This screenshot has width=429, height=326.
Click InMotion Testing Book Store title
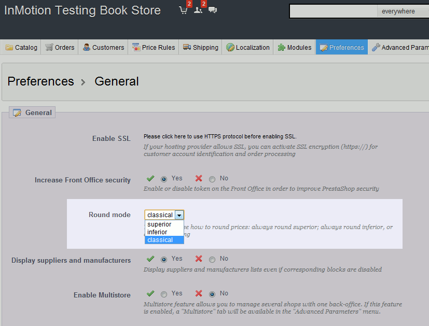pyautogui.click(x=82, y=10)
